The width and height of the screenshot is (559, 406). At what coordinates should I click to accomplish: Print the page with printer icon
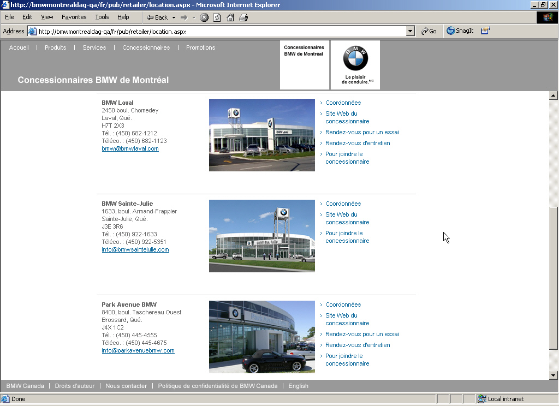(x=243, y=17)
